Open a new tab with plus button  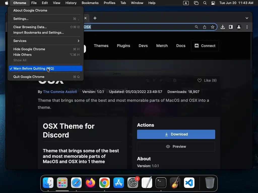95,18
